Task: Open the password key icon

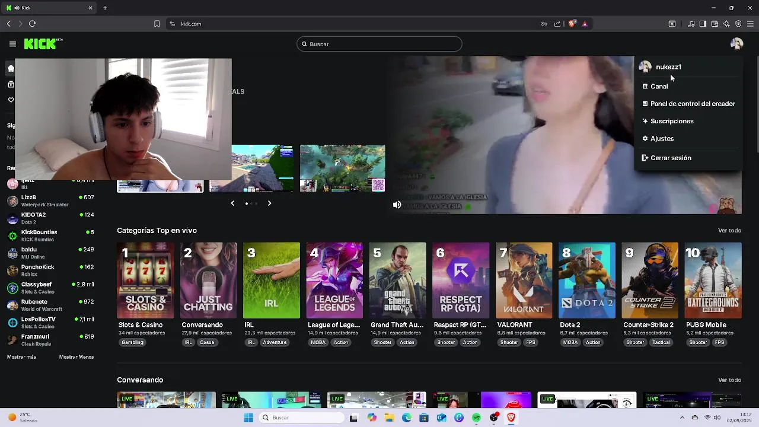Action: [x=544, y=24]
